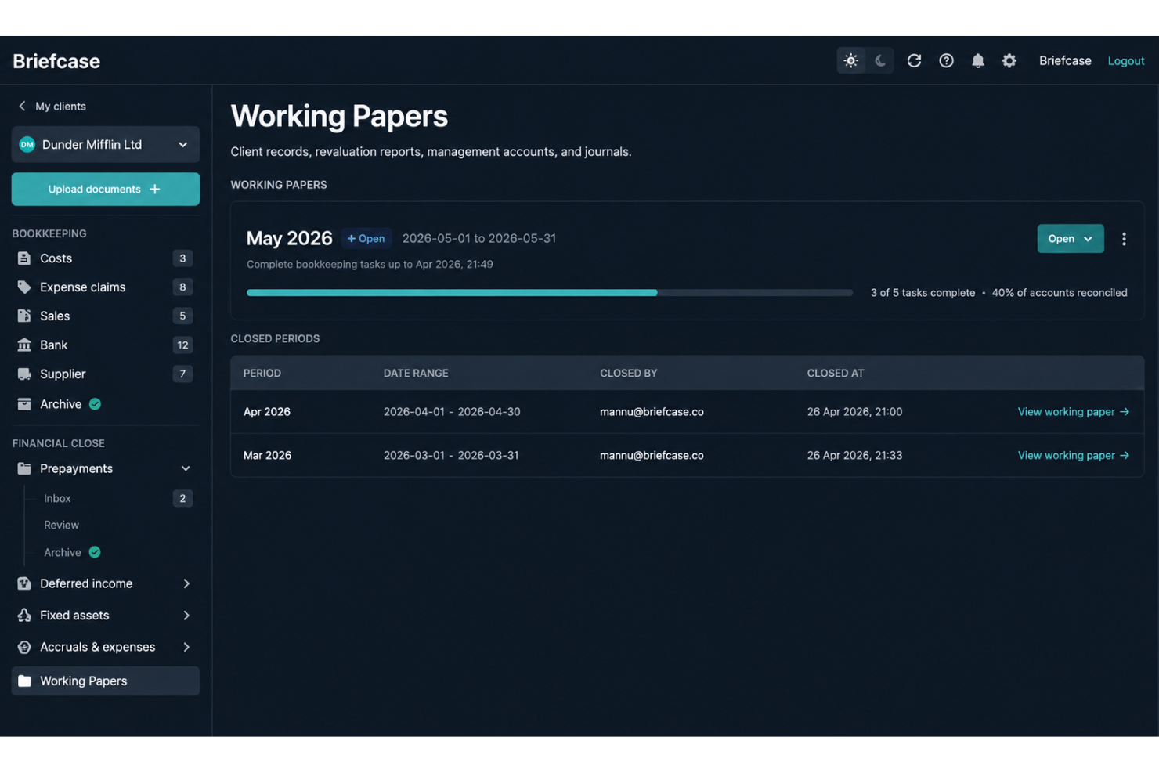Screen dimensions: 1159x773
Task: Click the Supplier truck icon
Action: (x=24, y=374)
